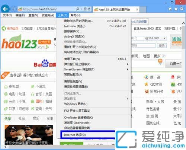Click the address bar URL field
186x150 pixels.
point(46,9)
